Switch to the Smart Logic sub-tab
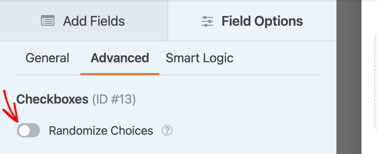 click(x=200, y=58)
